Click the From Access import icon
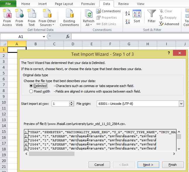The image size is (189, 172). 7,14
